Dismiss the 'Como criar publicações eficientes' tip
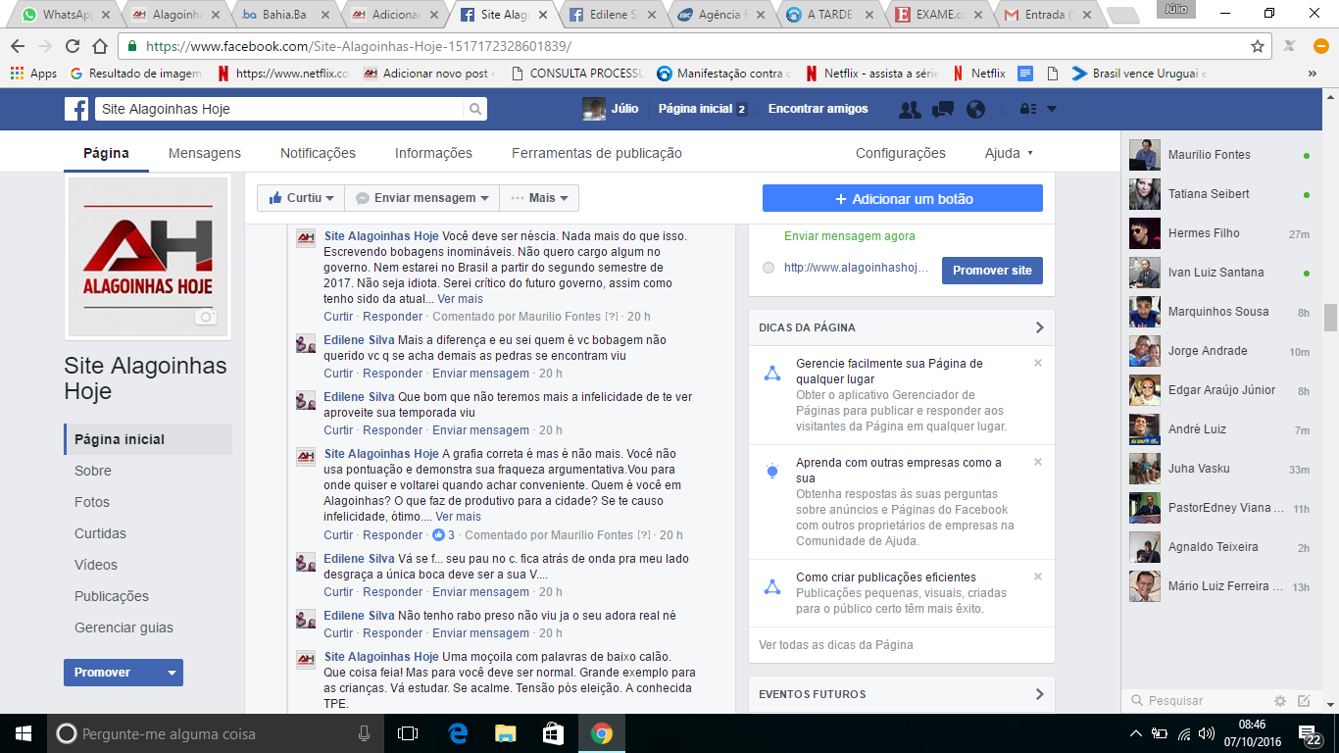Screen dimensions: 1339x753 (x=1038, y=577)
